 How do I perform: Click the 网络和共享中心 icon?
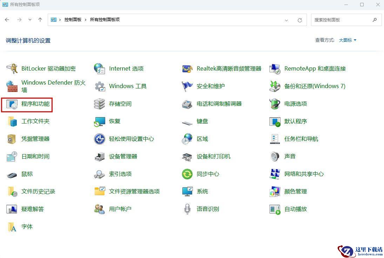click(x=275, y=174)
